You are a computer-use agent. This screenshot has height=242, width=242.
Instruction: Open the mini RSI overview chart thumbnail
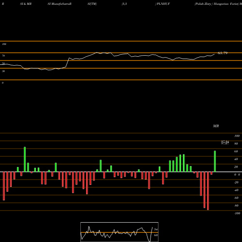[x=120, y=232]
